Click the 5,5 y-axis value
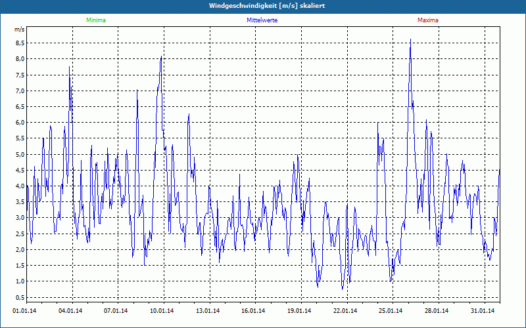This screenshot has height=328, width=526. tap(20, 138)
